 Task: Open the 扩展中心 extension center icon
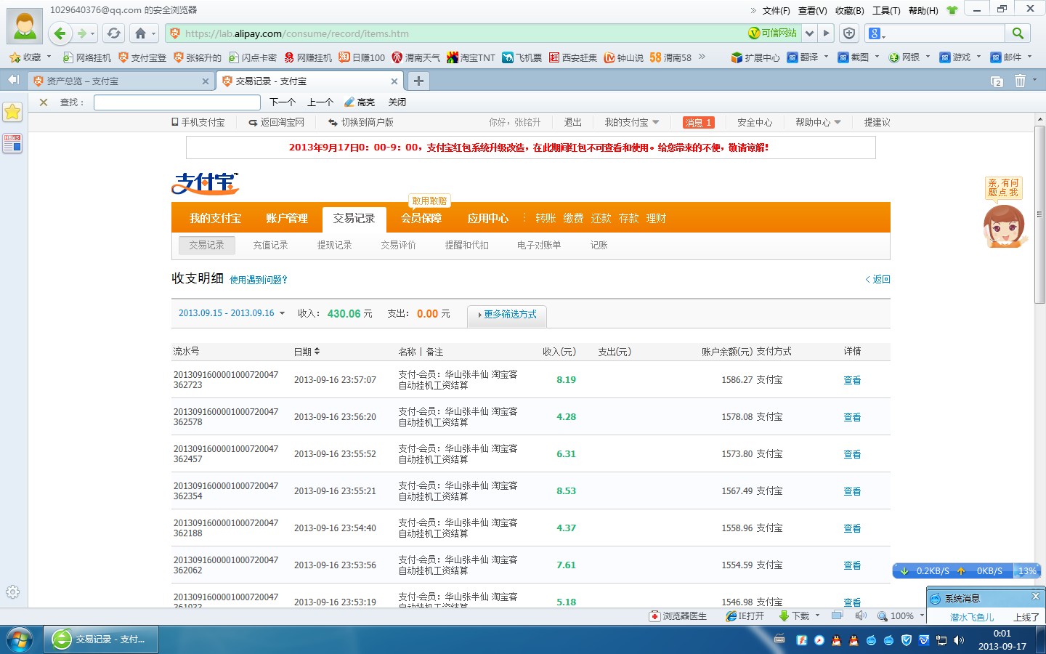(x=755, y=57)
